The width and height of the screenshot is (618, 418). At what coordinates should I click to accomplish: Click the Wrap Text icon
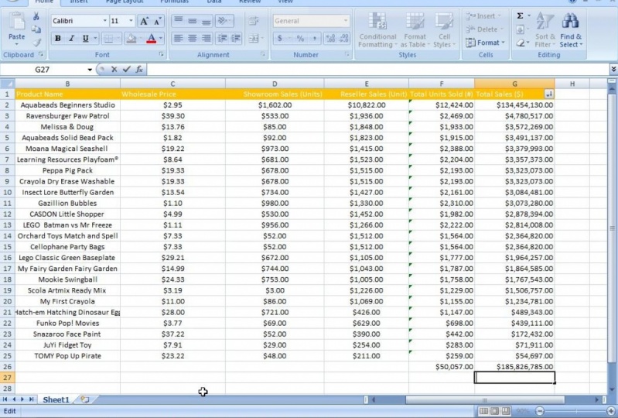[254, 20]
